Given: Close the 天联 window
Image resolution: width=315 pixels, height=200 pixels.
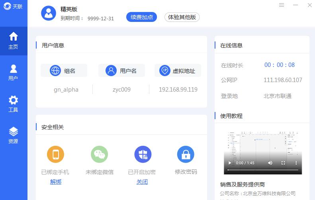Looking at the screenshot, I should (309, 5).
